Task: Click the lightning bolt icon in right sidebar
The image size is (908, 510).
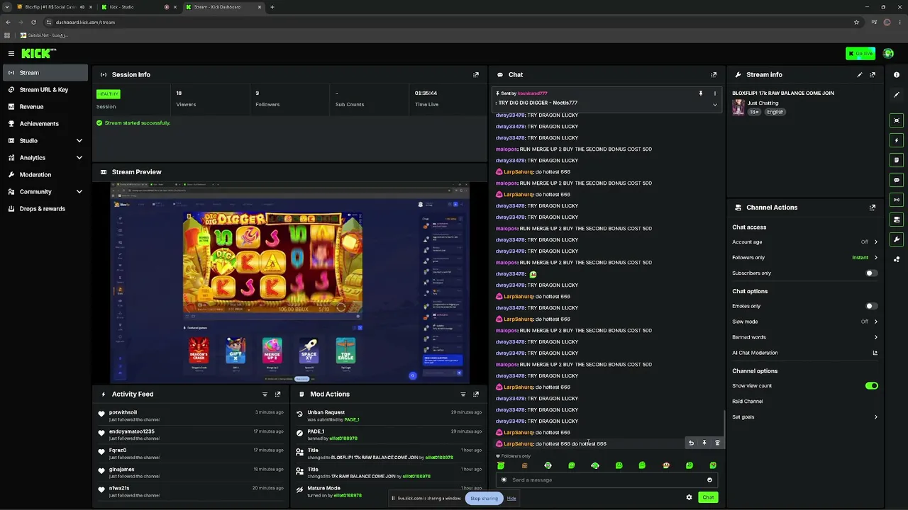Action: (x=897, y=140)
